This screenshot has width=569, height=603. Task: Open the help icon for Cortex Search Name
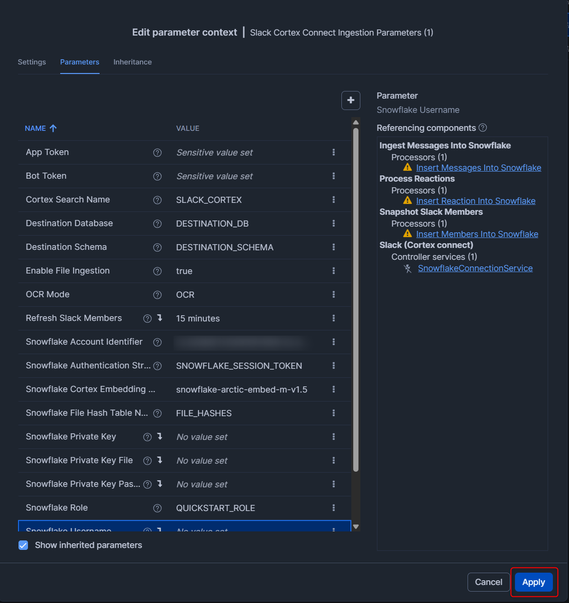point(157,200)
